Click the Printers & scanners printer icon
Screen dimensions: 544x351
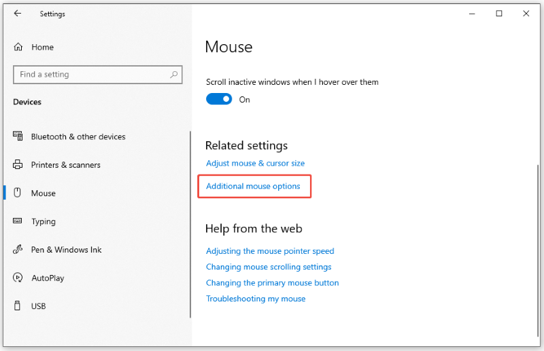[18, 164]
